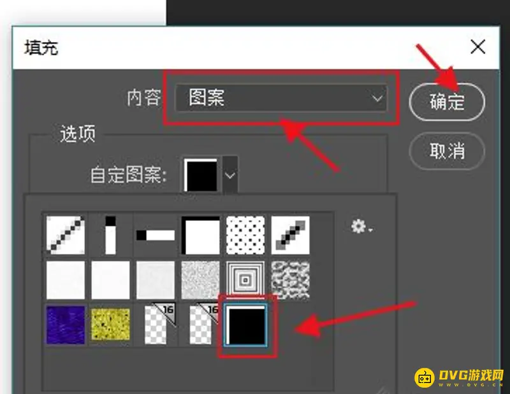Select the diagonal line pattern thumbnail
The height and width of the screenshot is (394, 510).
(66, 235)
